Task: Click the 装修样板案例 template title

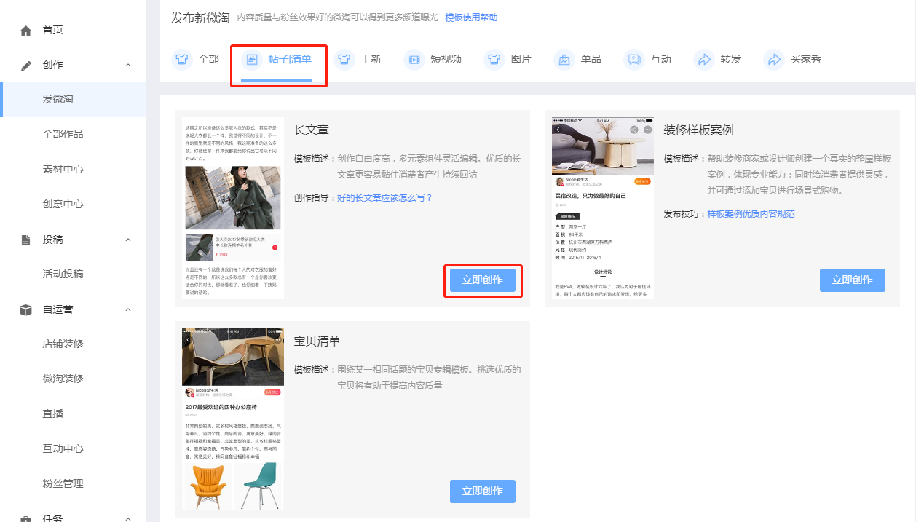Action: tap(699, 130)
